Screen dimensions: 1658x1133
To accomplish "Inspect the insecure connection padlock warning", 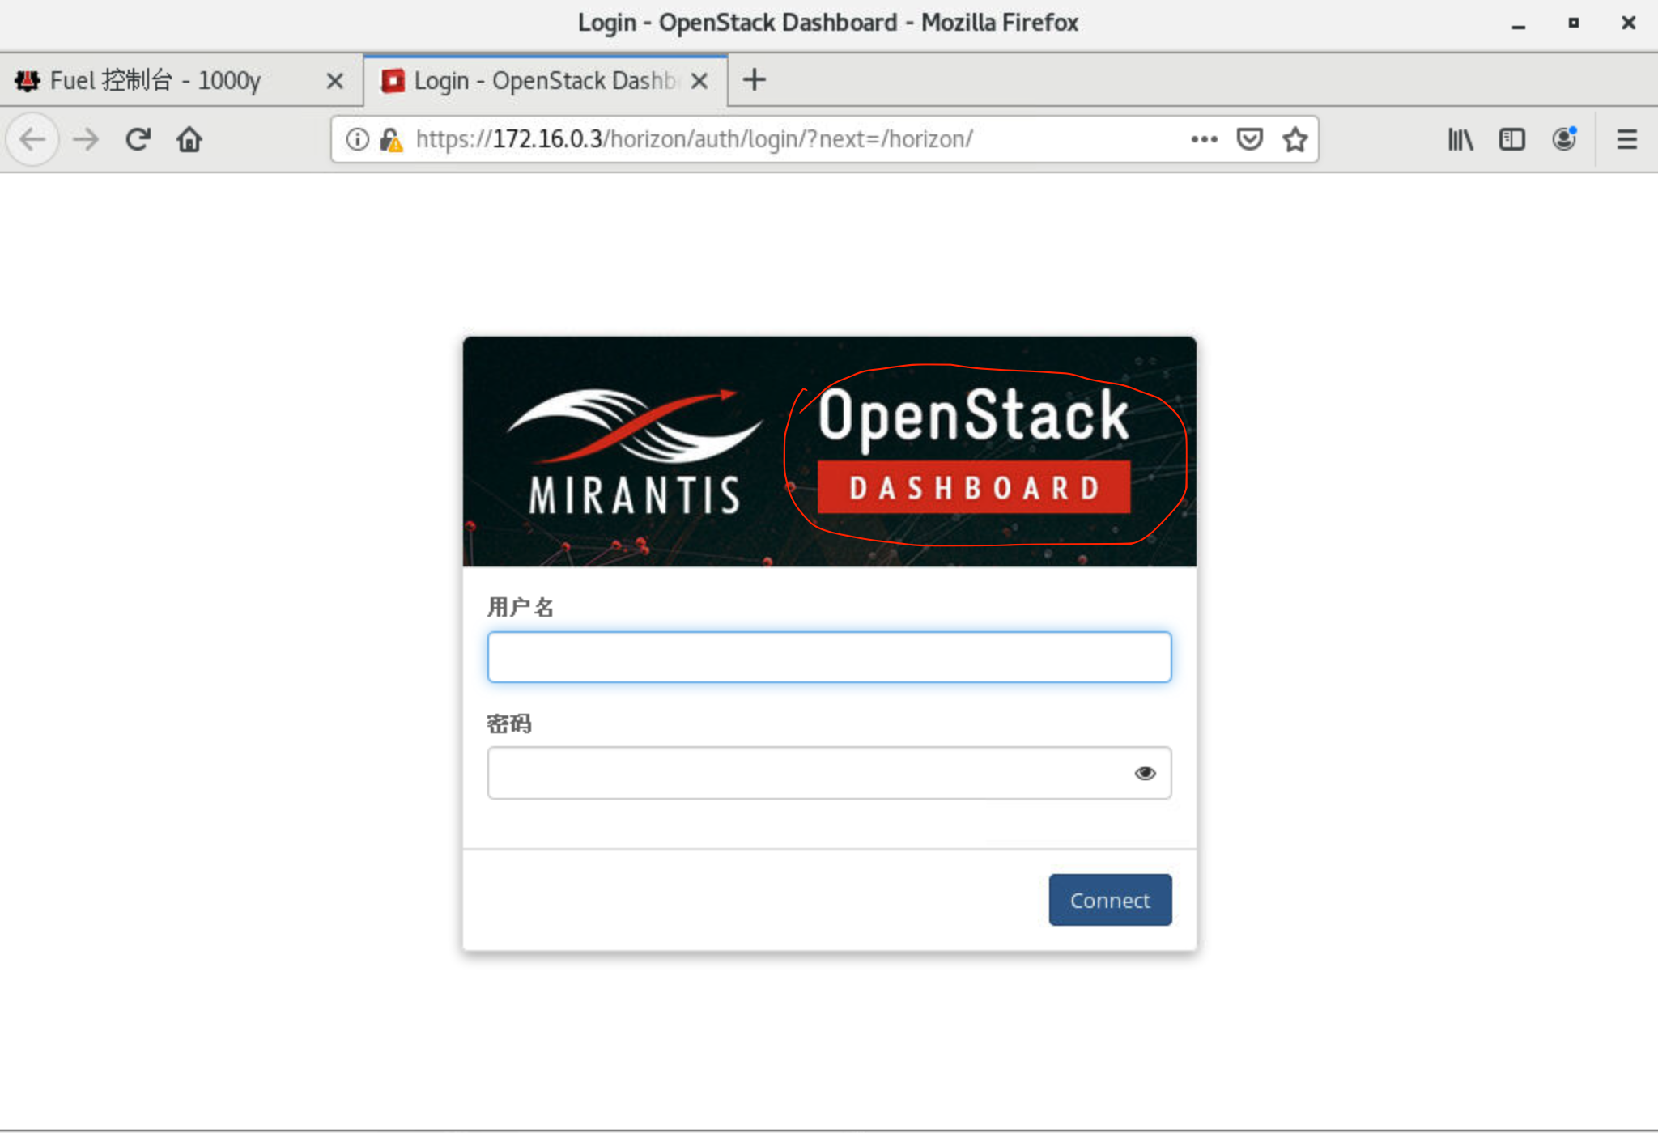I will 391,139.
